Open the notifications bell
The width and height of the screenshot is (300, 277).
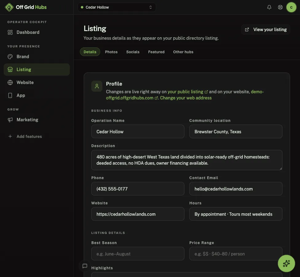(x=269, y=7)
